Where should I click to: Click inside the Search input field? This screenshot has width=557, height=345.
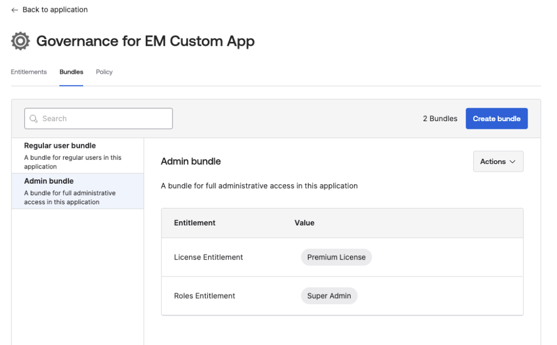pyautogui.click(x=98, y=118)
